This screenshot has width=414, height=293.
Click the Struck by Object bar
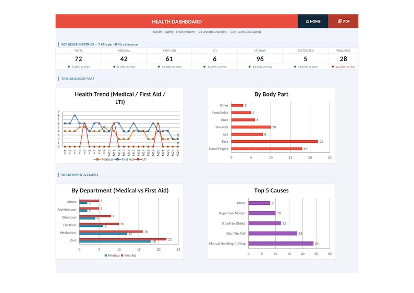tap(264, 223)
